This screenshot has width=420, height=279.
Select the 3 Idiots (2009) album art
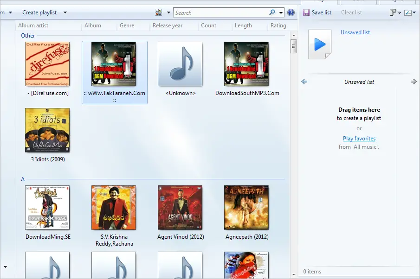[47, 130]
